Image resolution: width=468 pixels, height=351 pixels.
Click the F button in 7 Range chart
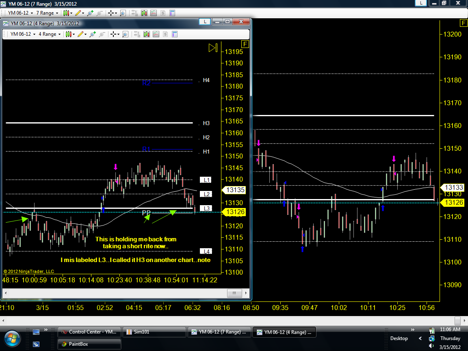point(463,23)
